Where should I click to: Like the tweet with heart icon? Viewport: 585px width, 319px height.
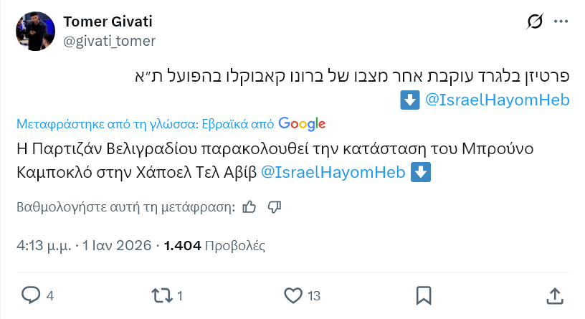pyautogui.click(x=292, y=295)
